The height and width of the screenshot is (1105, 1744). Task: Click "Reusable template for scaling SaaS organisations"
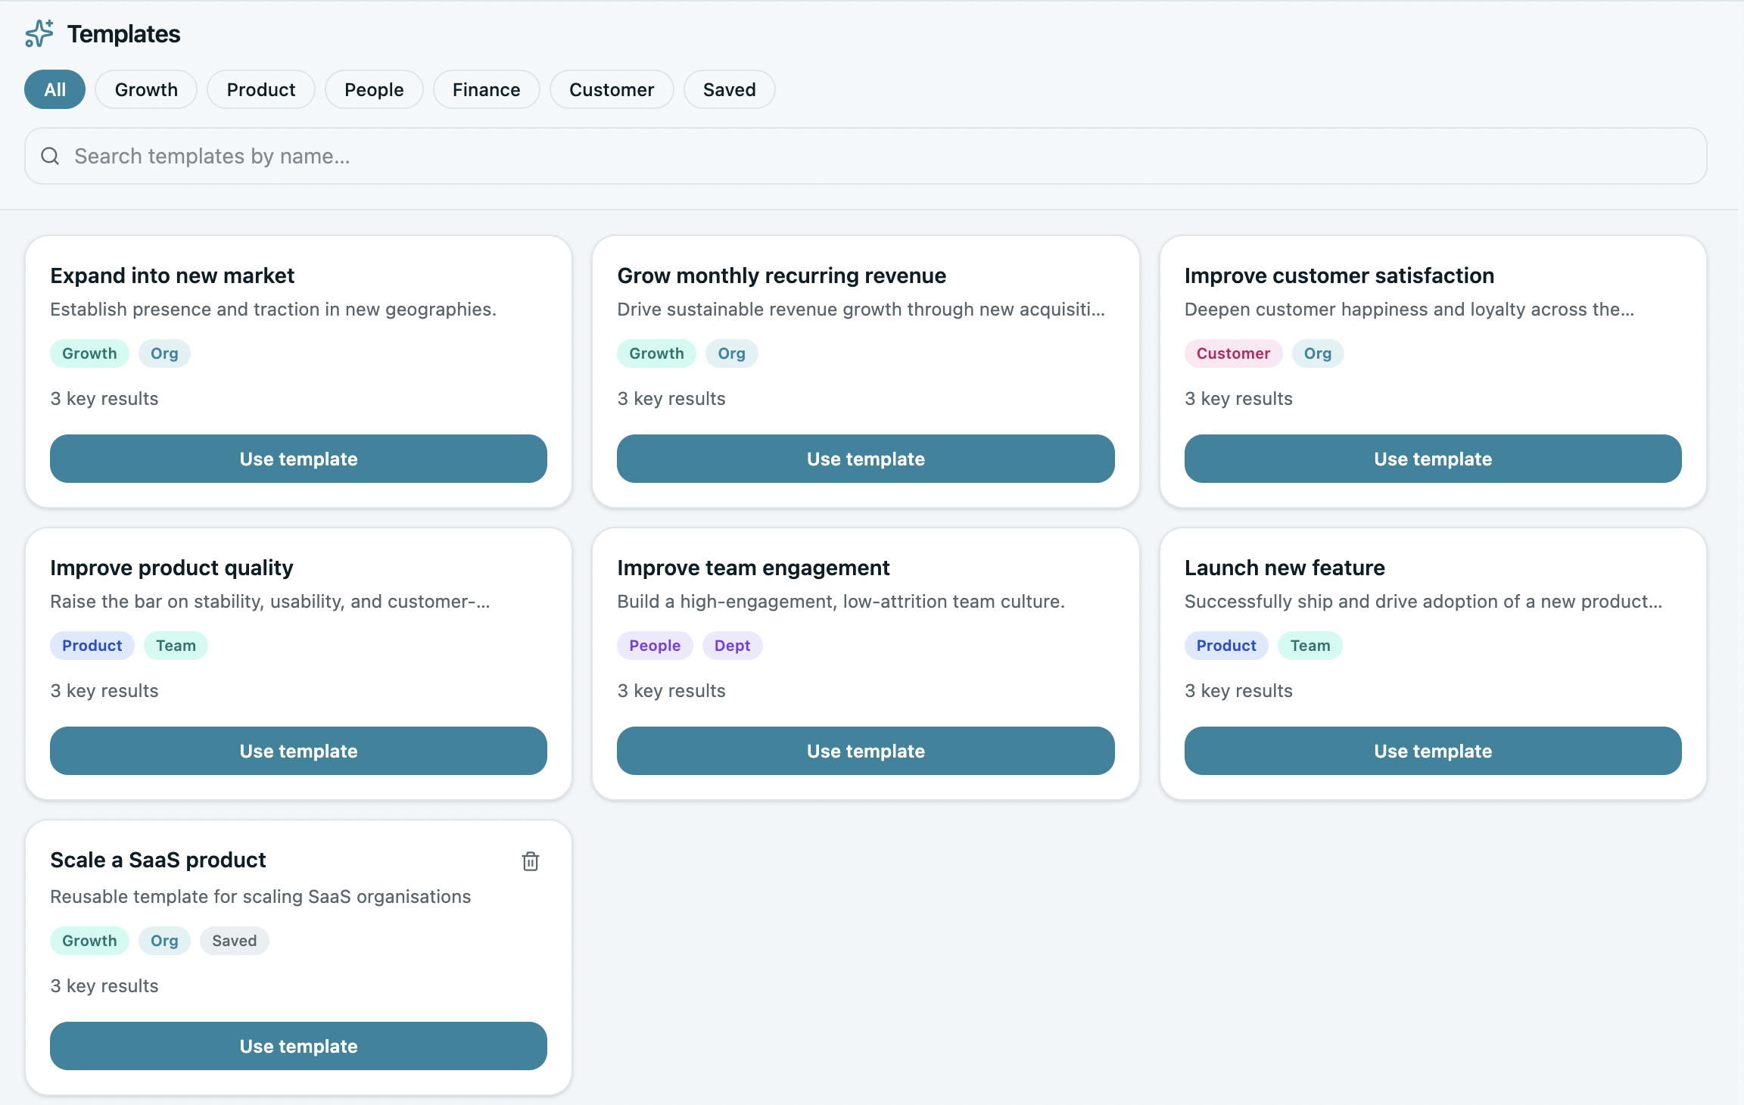point(260,897)
